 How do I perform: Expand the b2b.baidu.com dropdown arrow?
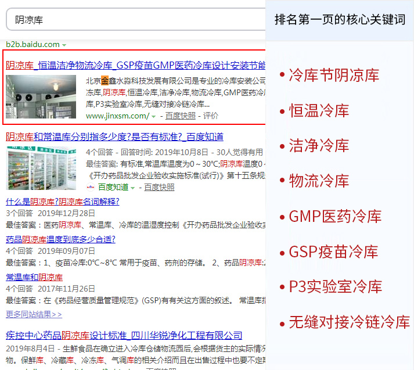tap(64, 45)
